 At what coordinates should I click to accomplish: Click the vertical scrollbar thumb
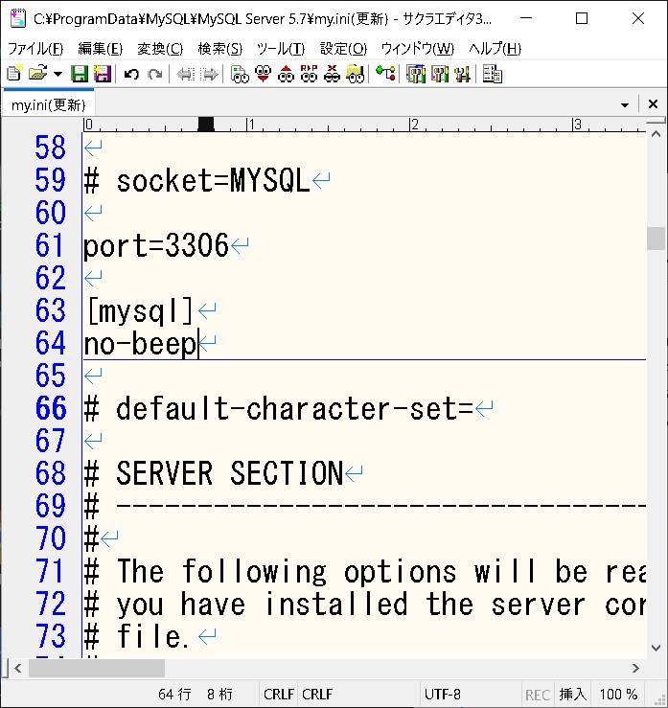[x=656, y=239]
